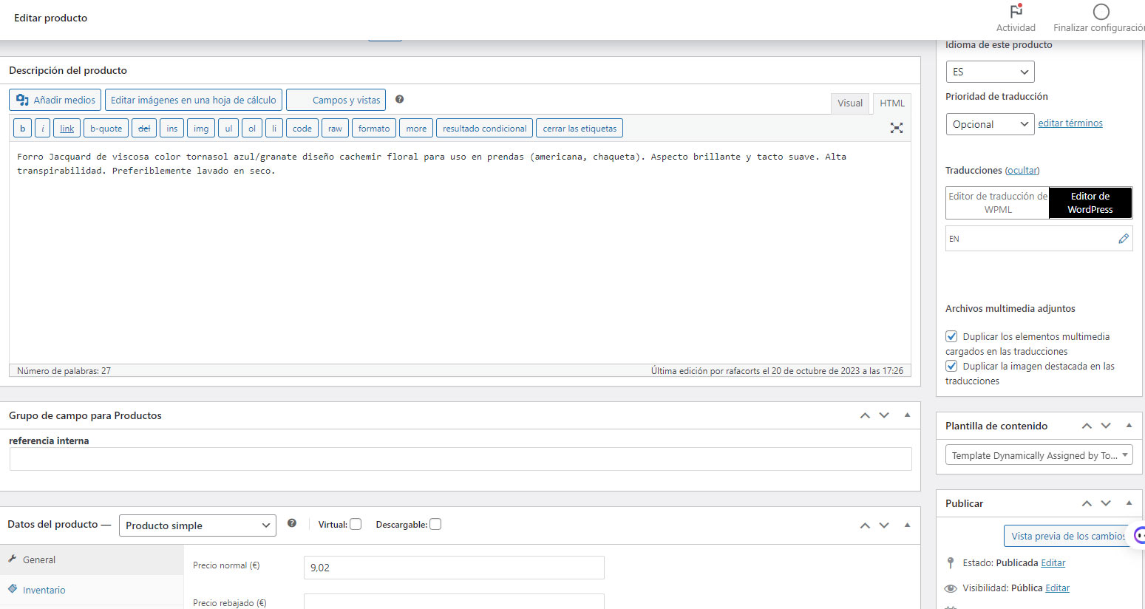The image size is (1145, 609).
Task: Collapse the Datos del producto panel
Action: tap(907, 525)
